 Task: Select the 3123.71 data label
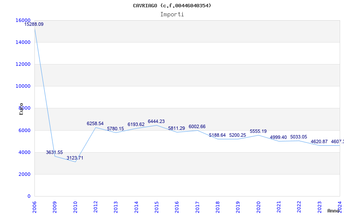pos(75,158)
